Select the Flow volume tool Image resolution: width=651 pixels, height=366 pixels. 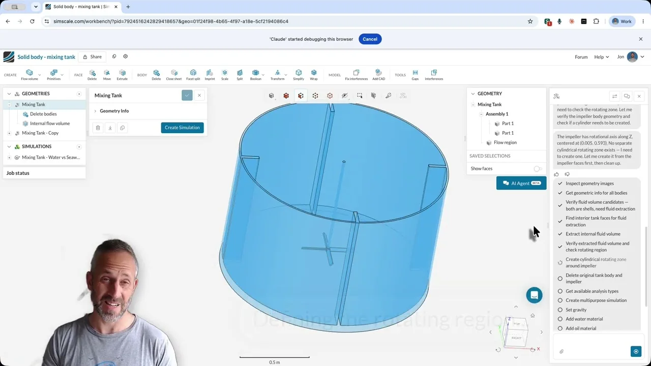pos(29,75)
